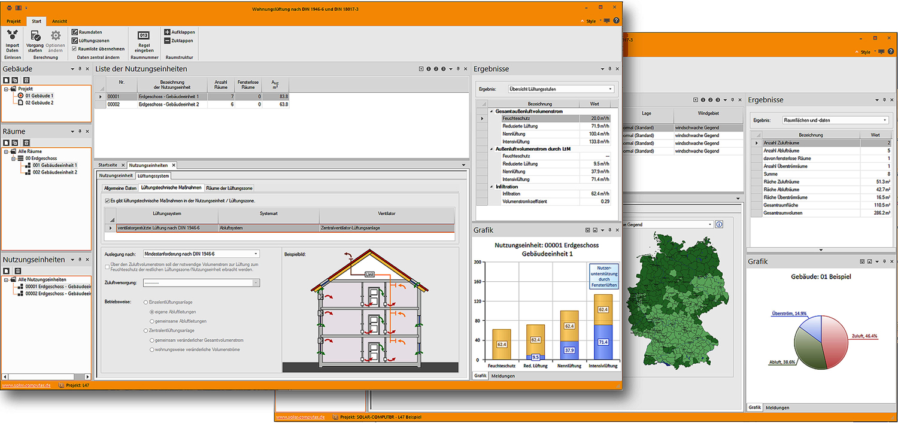
Task: Switch to Nutzungseinheit sub-tab
Action: click(116, 176)
